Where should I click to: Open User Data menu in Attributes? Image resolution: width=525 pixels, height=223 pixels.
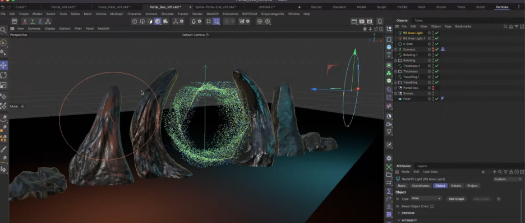430,172
